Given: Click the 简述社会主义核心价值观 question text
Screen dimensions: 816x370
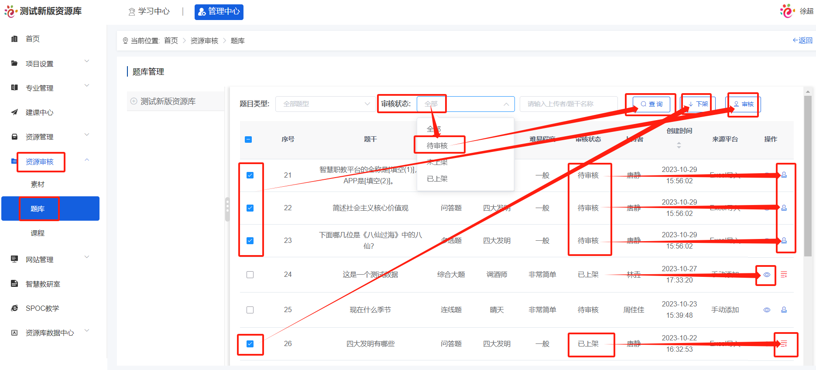Looking at the screenshot, I should pyautogui.click(x=370, y=208).
